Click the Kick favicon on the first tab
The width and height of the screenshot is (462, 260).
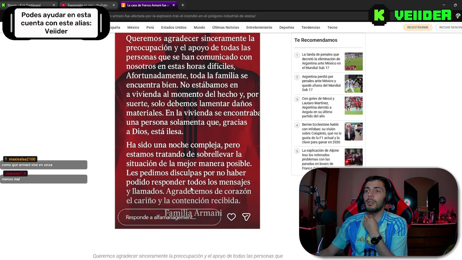pyautogui.click(x=4, y=5)
